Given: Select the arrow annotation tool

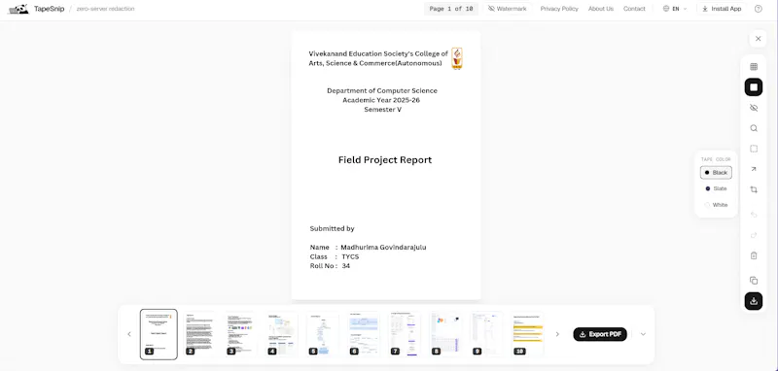Looking at the screenshot, I should (754, 169).
